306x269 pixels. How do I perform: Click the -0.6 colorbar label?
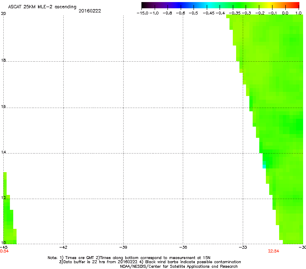coord(180,13)
